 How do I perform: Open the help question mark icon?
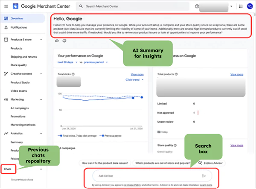point(197,6)
